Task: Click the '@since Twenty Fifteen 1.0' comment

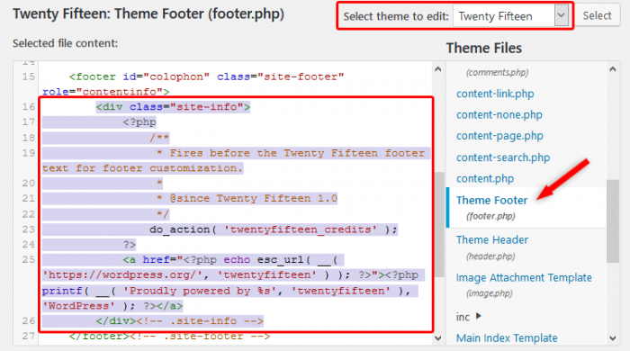Action: click(247, 198)
